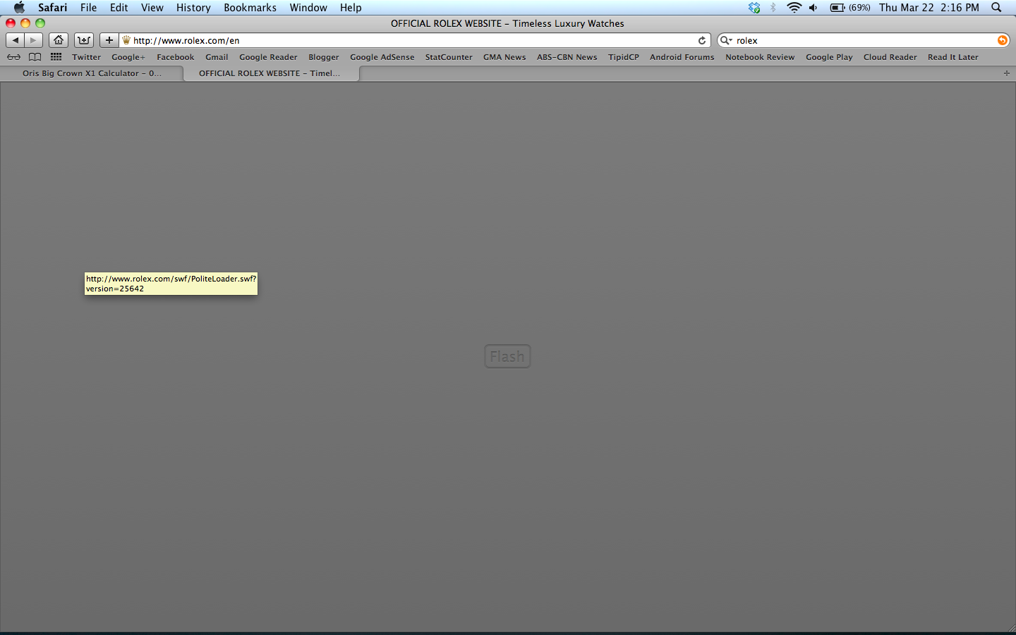Screen dimensions: 1016x635
Task: Switch to the Oris Big Crown X1 Calculator tab
Action: click(x=92, y=73)
